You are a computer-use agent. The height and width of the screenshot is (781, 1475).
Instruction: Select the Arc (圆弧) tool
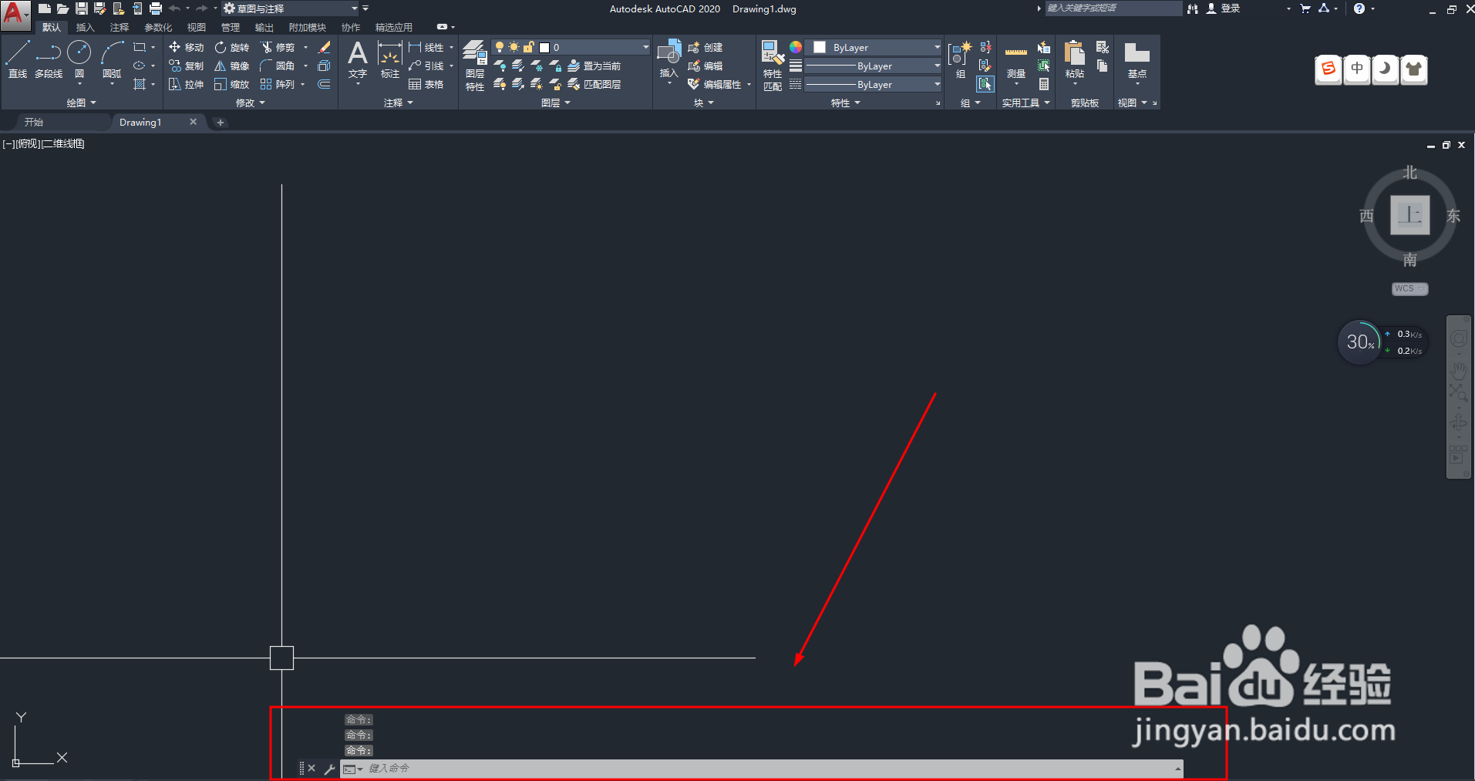112,59
